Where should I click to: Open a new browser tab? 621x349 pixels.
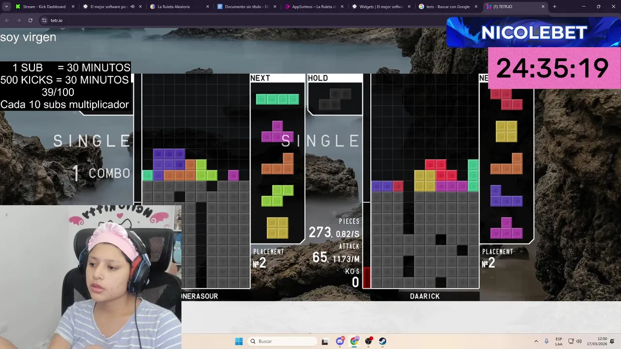pyautogui.click(x=555, y=7)
